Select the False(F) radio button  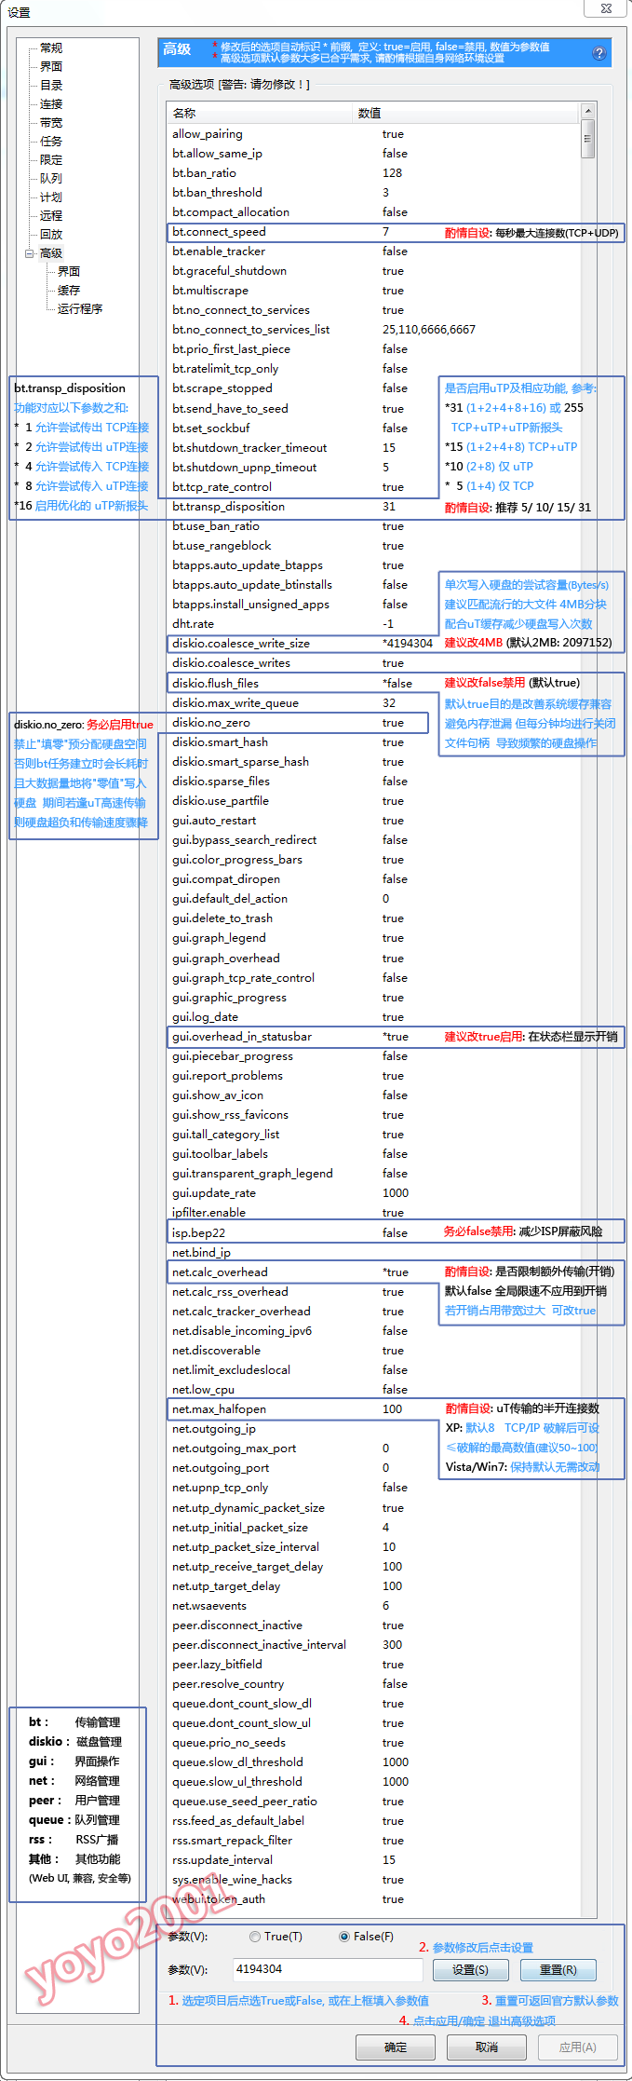344,1936
